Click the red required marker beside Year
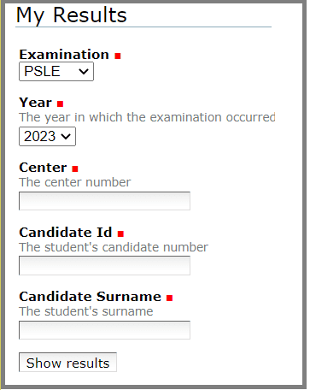Image resolution: width=310 pixels, height=390 pixels. click(60, 103)
